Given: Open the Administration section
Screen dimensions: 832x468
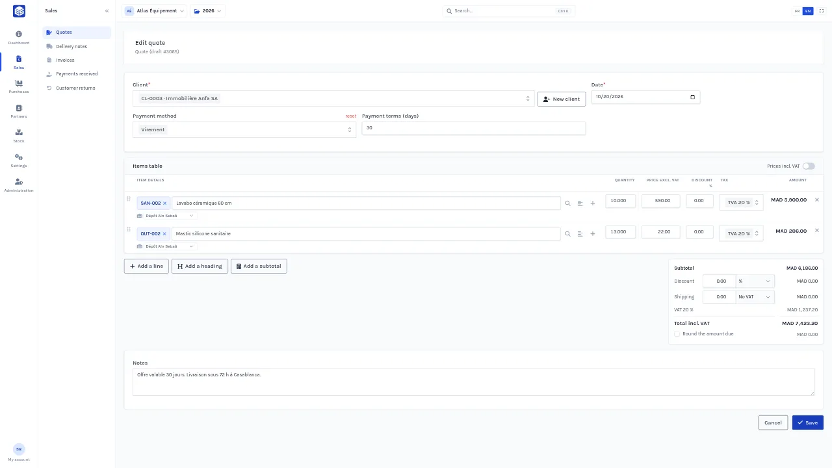Looking at the screenshot, I should click(x=19, y=185).
